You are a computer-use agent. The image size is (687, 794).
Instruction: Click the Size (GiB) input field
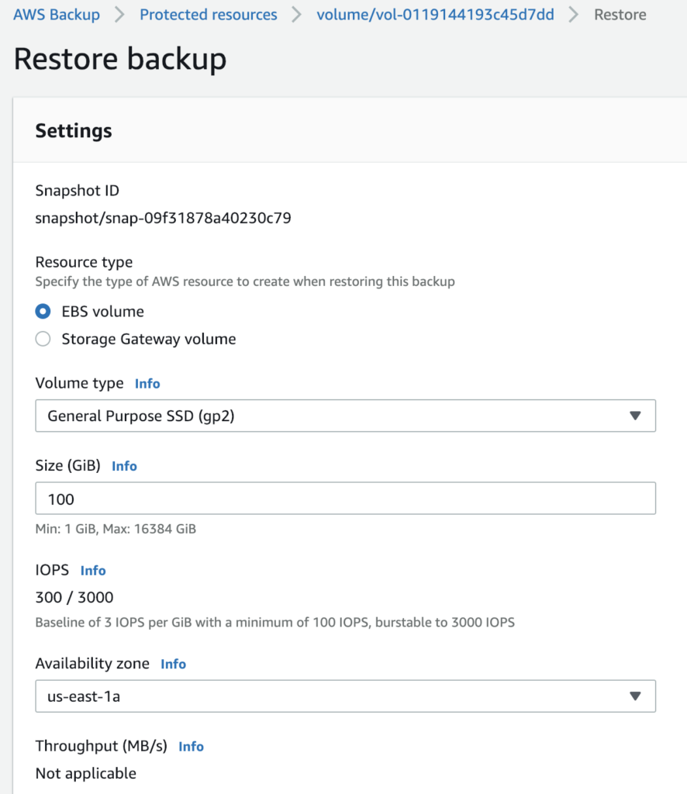pos(345,499)
